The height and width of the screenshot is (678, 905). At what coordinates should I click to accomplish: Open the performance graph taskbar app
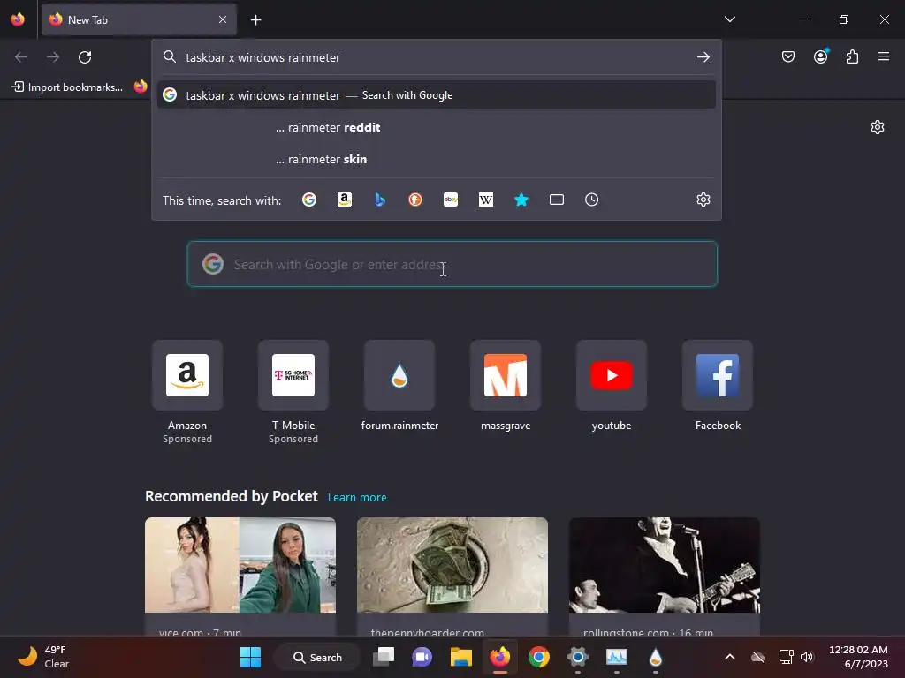point(616,657)
